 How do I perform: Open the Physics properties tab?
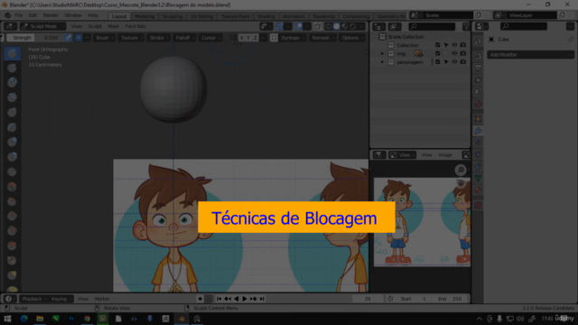478,154
